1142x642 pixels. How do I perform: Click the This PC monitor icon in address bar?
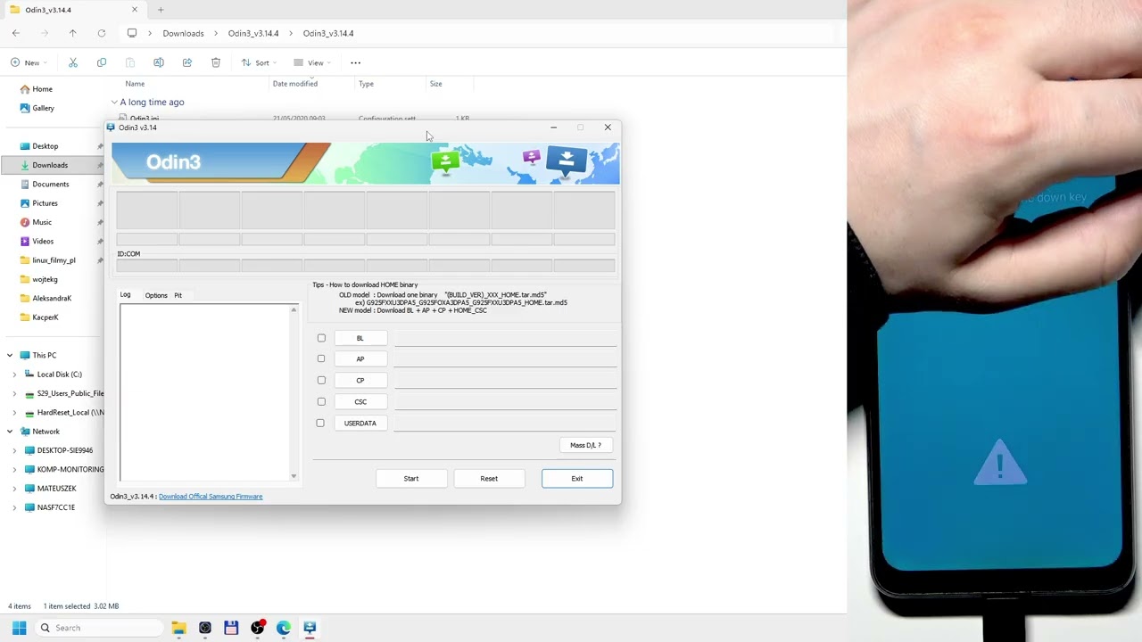(132, 33)
